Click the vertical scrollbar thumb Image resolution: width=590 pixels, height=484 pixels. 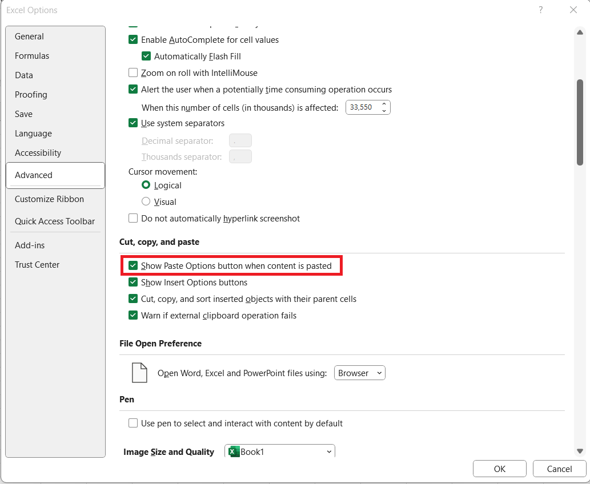click(580, 122)
